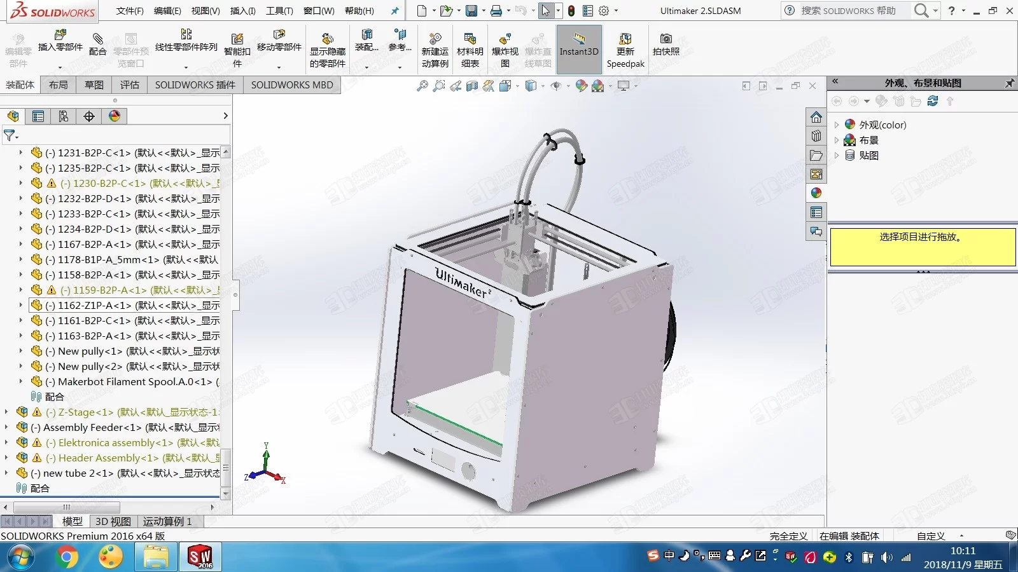Select Move Component tool
This screenshot has height=572, width=1018.
click(279, 41)
